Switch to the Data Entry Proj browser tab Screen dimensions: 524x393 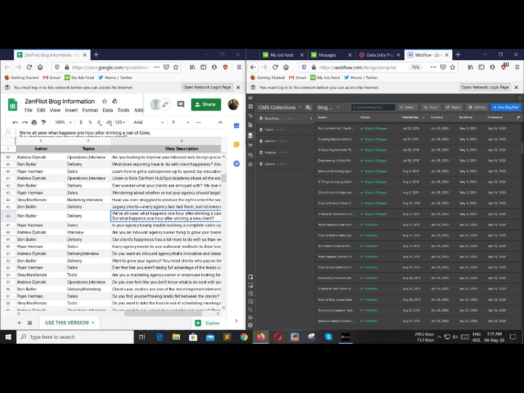pos(379,55)
